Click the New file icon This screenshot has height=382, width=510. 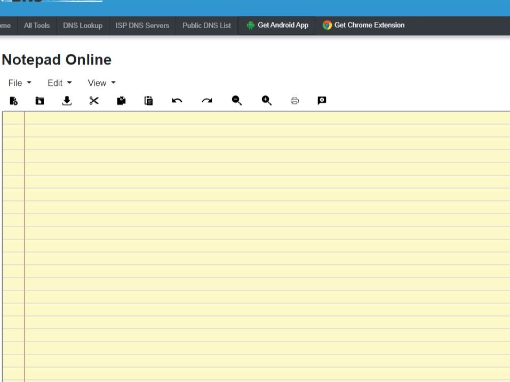(x=14, y=101)
